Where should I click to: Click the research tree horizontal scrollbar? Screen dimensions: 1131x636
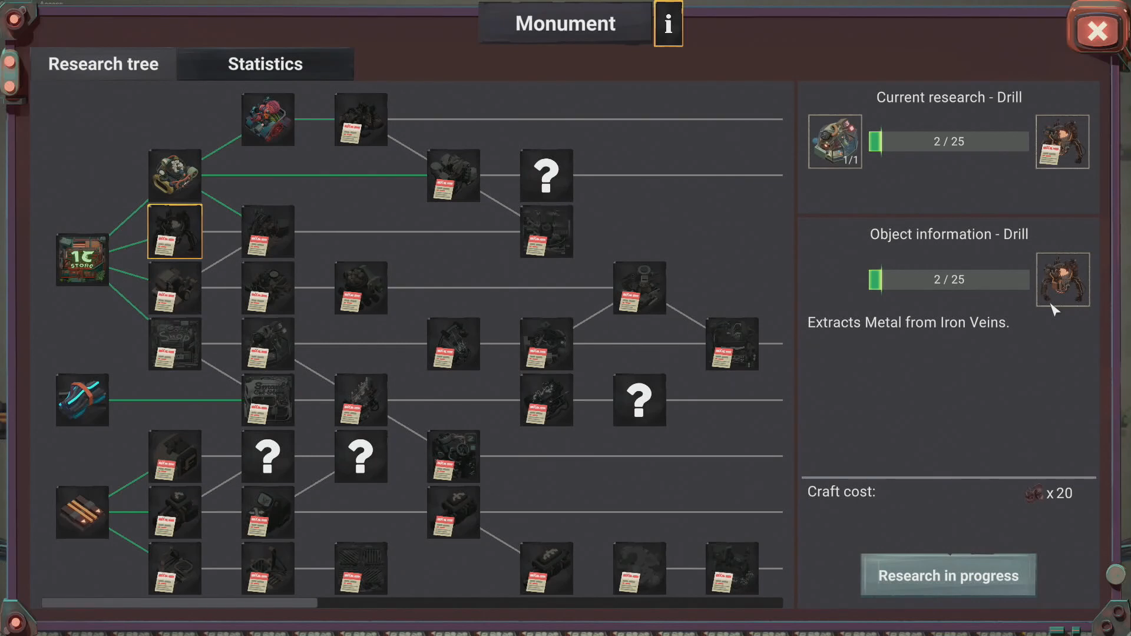[x=412, y=602]
